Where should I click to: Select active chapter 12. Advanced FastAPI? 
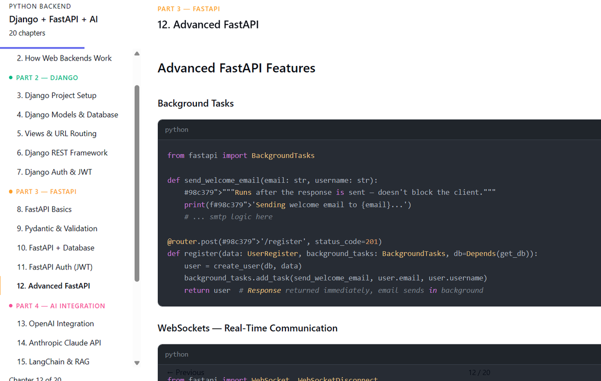click(x=53, y=286)
